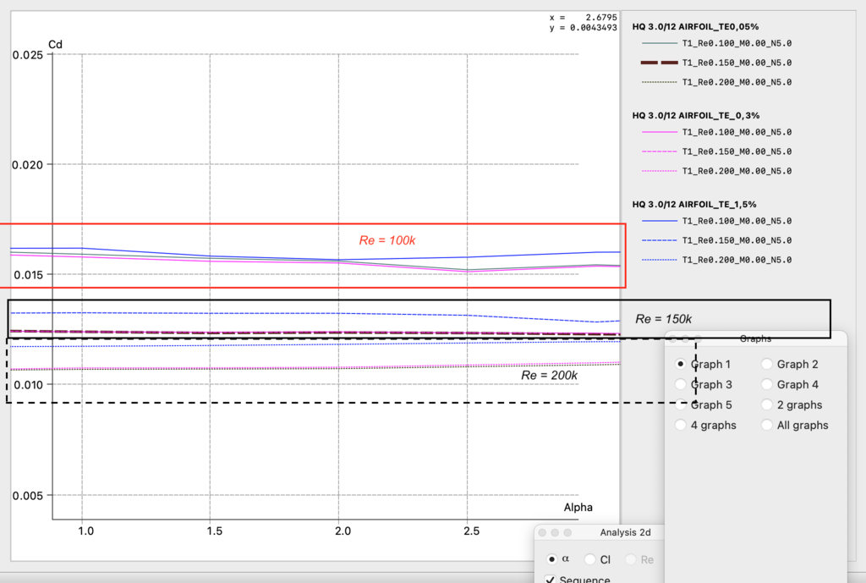Image resolution: width=866 pixels, height=583 pixels.
Task: Close the Analysis 2d floating panel
Action: [544, 532]
